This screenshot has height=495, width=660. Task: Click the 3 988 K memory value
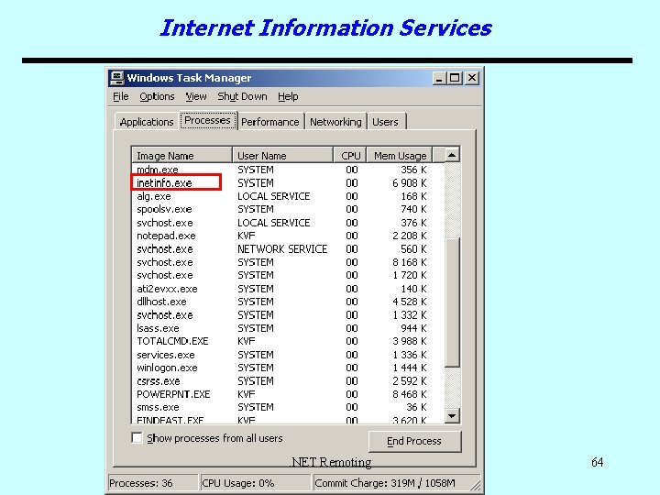(x=409, y=341)
